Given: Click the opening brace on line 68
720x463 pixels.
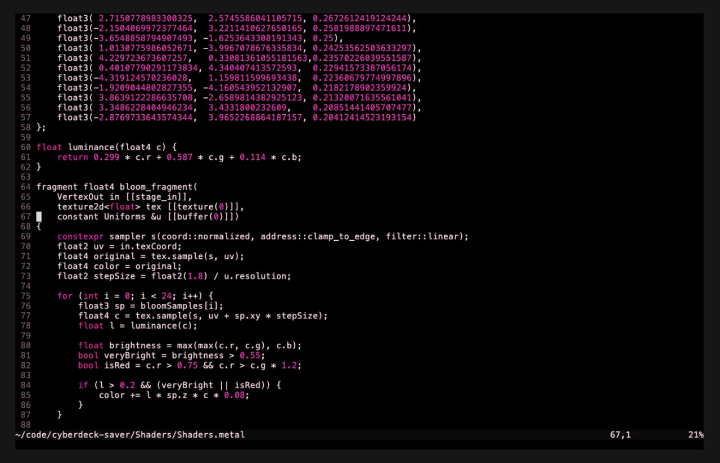Looking at the screenshot, I should coord(39,227).
